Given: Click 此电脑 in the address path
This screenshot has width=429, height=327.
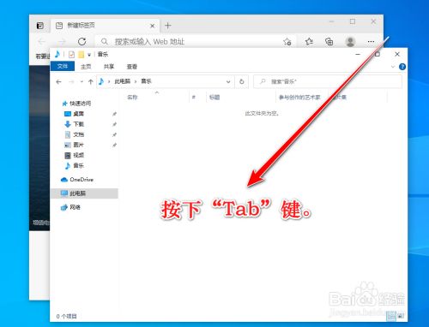Looking at the screenshot, I should pos(122,81).
